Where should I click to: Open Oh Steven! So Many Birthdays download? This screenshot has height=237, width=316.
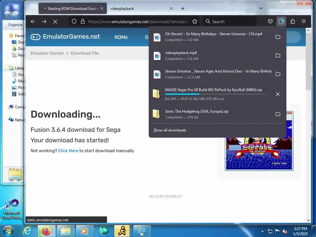pos(212,37)
